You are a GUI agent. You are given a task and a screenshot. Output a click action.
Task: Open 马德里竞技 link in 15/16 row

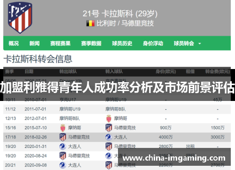tap(125, 128)
